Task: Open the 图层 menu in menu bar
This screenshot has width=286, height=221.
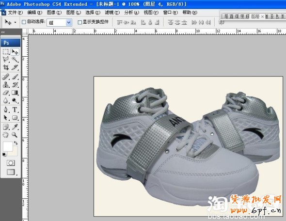Action: 74,13
